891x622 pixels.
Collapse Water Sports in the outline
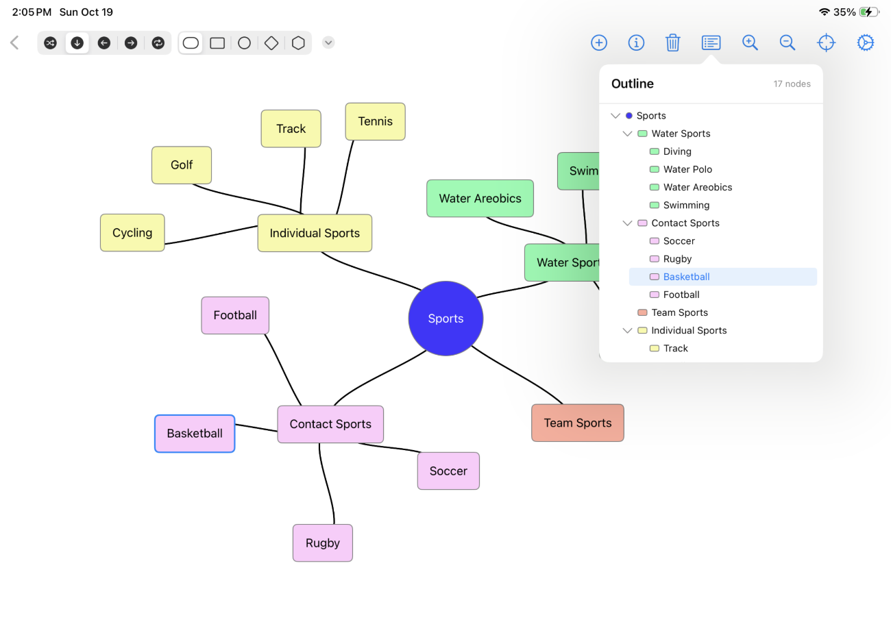click(627, 134)
